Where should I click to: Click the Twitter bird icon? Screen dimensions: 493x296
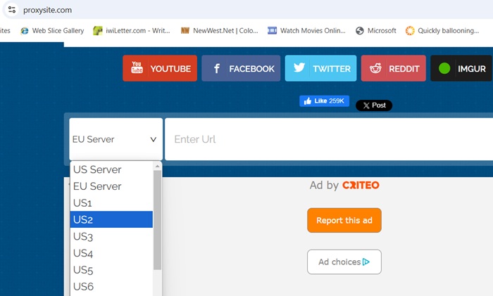tap(299, 67)
